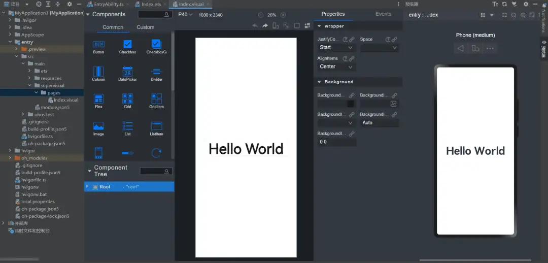
Task: Click the redo arrow in designer toolbar
Action: point(265,25)
